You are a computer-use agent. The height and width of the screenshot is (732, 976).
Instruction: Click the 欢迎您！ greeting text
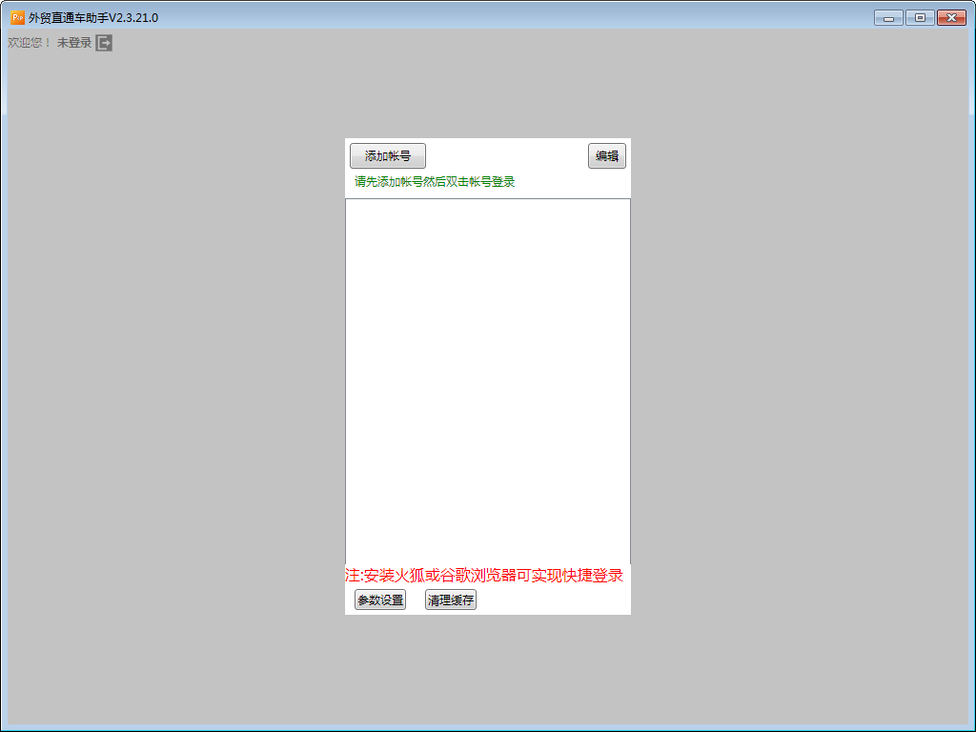(x=30, y=43)
